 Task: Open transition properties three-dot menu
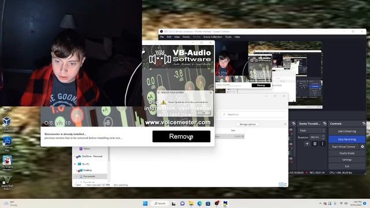click(x=323, y=144)
